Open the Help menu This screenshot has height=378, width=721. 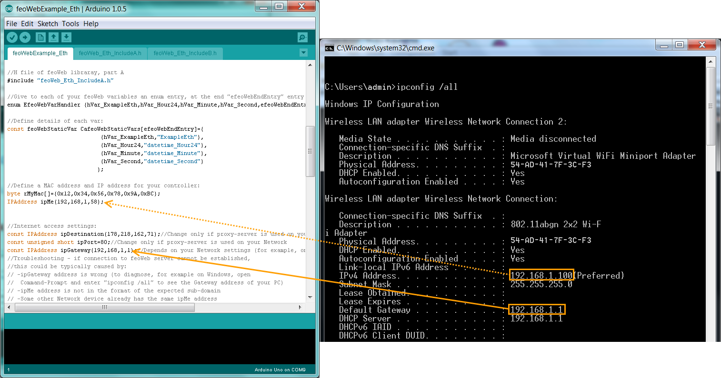[x=91, y=23]
